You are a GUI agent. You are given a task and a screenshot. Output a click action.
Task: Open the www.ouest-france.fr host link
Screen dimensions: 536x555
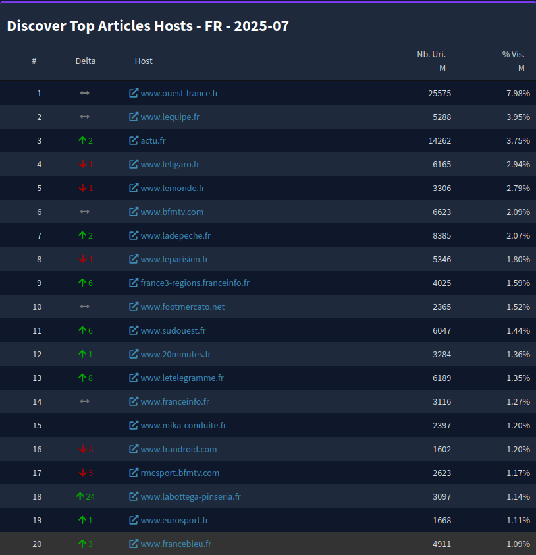click(x=179, y=93)
